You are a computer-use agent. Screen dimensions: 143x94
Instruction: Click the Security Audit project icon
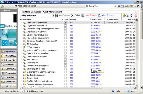tap(24, 78)
